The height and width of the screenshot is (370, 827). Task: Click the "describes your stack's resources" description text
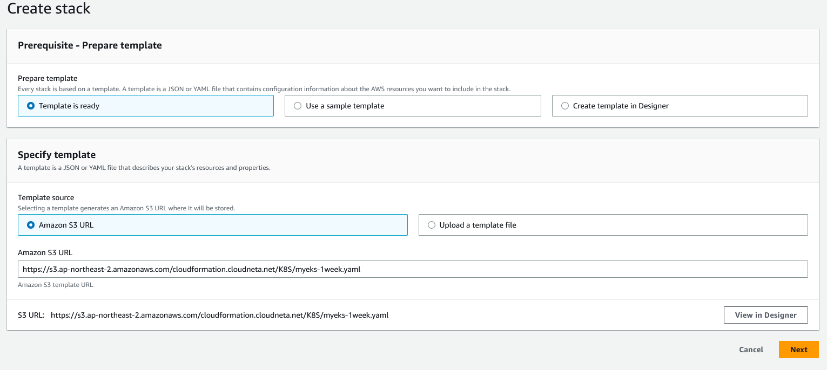(144, 168)
